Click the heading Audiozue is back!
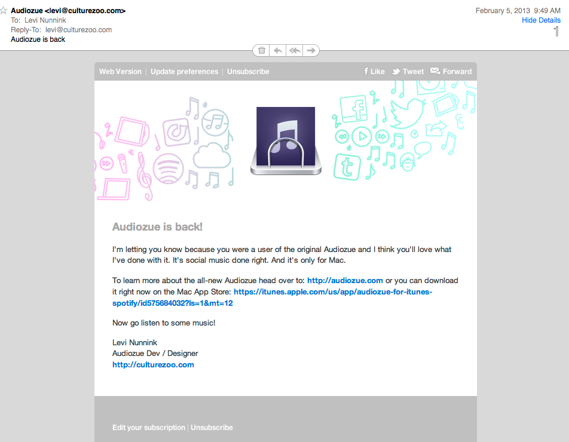569x442 pixels. (157, 226)
